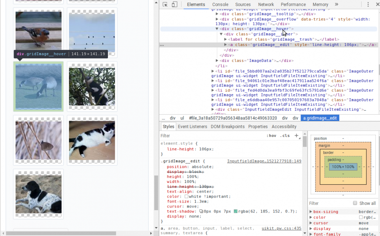Click the ellipsis beside a.gridImage__edit row
The image size is (380, 236).
pyautogui.click(x=162, y=45)
